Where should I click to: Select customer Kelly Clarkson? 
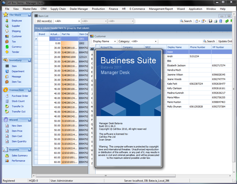(x=174, y=88)
